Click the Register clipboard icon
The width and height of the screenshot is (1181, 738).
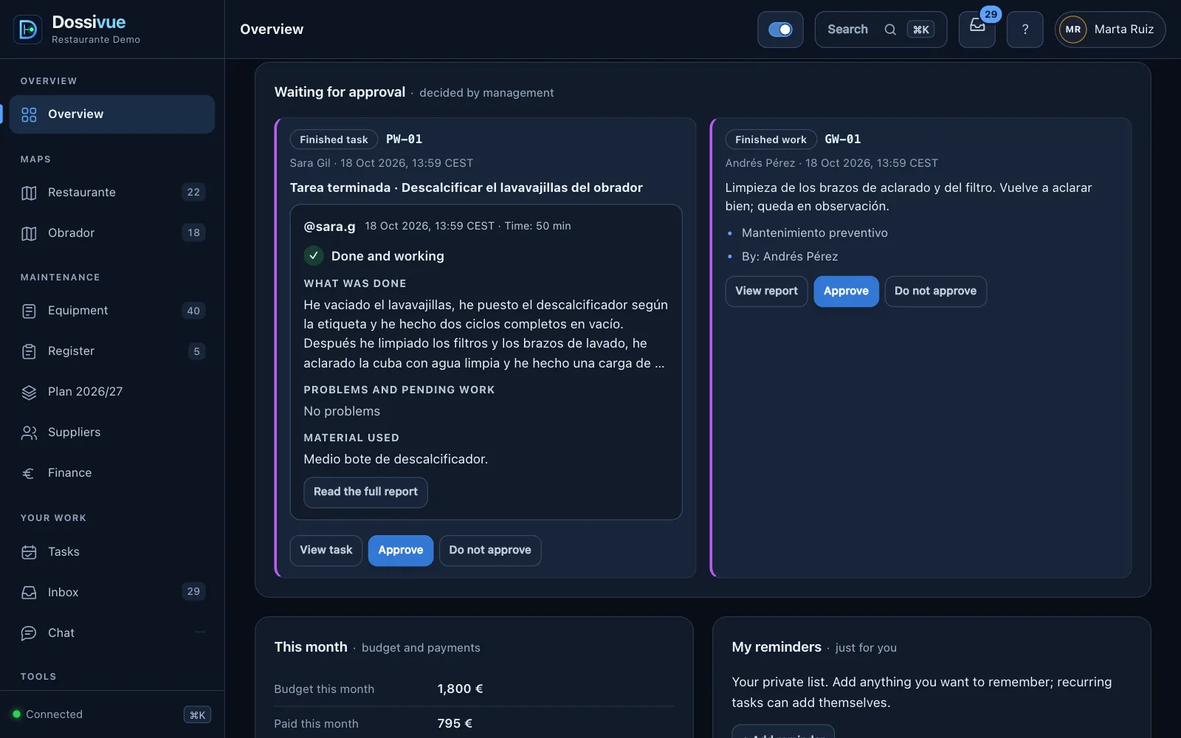(29, 351)
